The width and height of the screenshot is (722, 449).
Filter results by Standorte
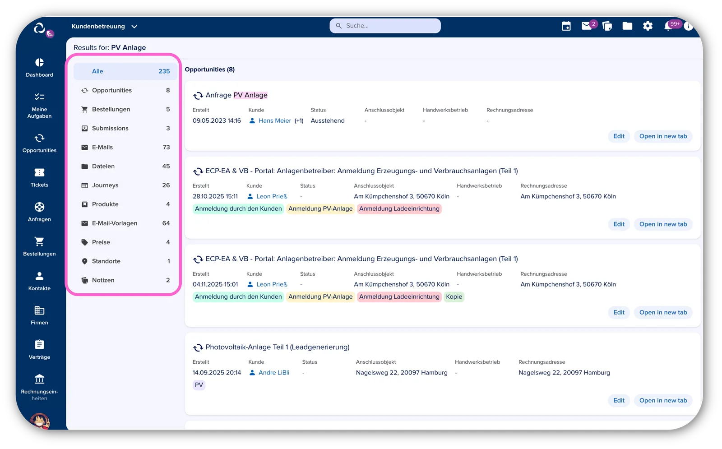click(125, 261)
